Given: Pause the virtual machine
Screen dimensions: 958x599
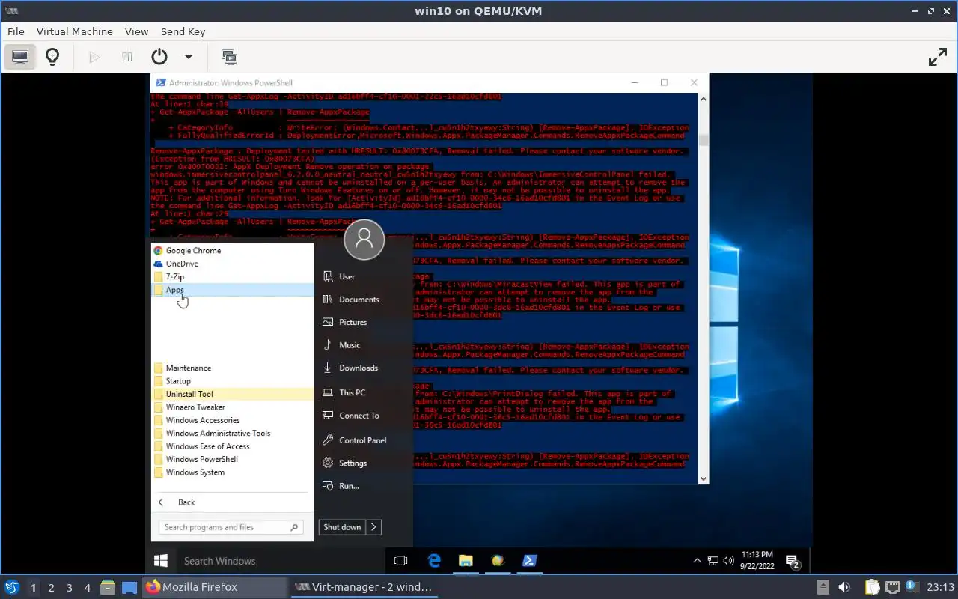Looking at the screenshot, I should point(127,57).
